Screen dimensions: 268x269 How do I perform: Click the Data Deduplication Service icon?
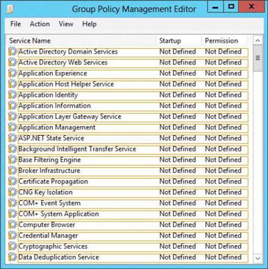tap(13, 258)
